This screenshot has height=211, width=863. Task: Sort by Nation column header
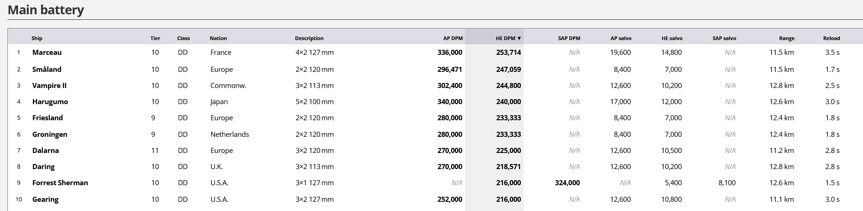point(218,38)
